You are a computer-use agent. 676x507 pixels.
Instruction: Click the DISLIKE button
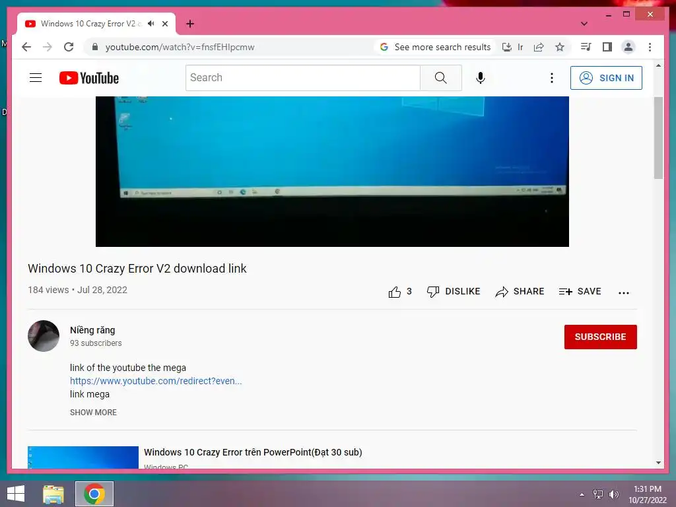(453, 291)
